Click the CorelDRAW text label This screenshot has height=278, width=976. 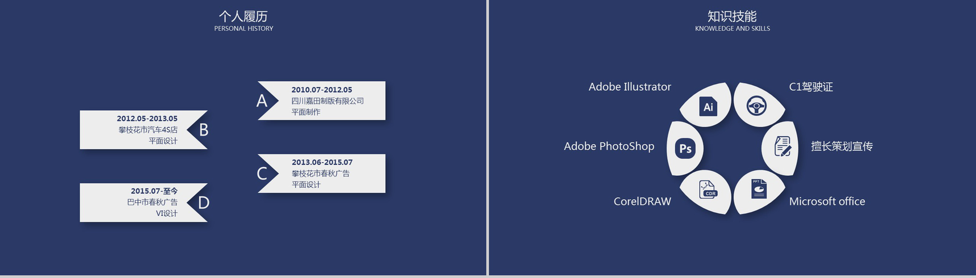[x=642, y=201]
